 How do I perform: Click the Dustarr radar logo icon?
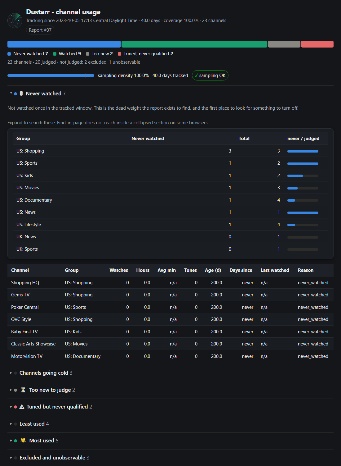[15, 21]
